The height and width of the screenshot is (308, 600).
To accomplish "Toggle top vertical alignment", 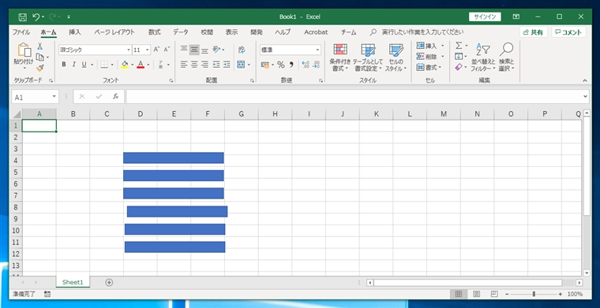I will [184, 50].
